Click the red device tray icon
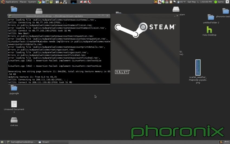The image size is (230, 144). 159,2
